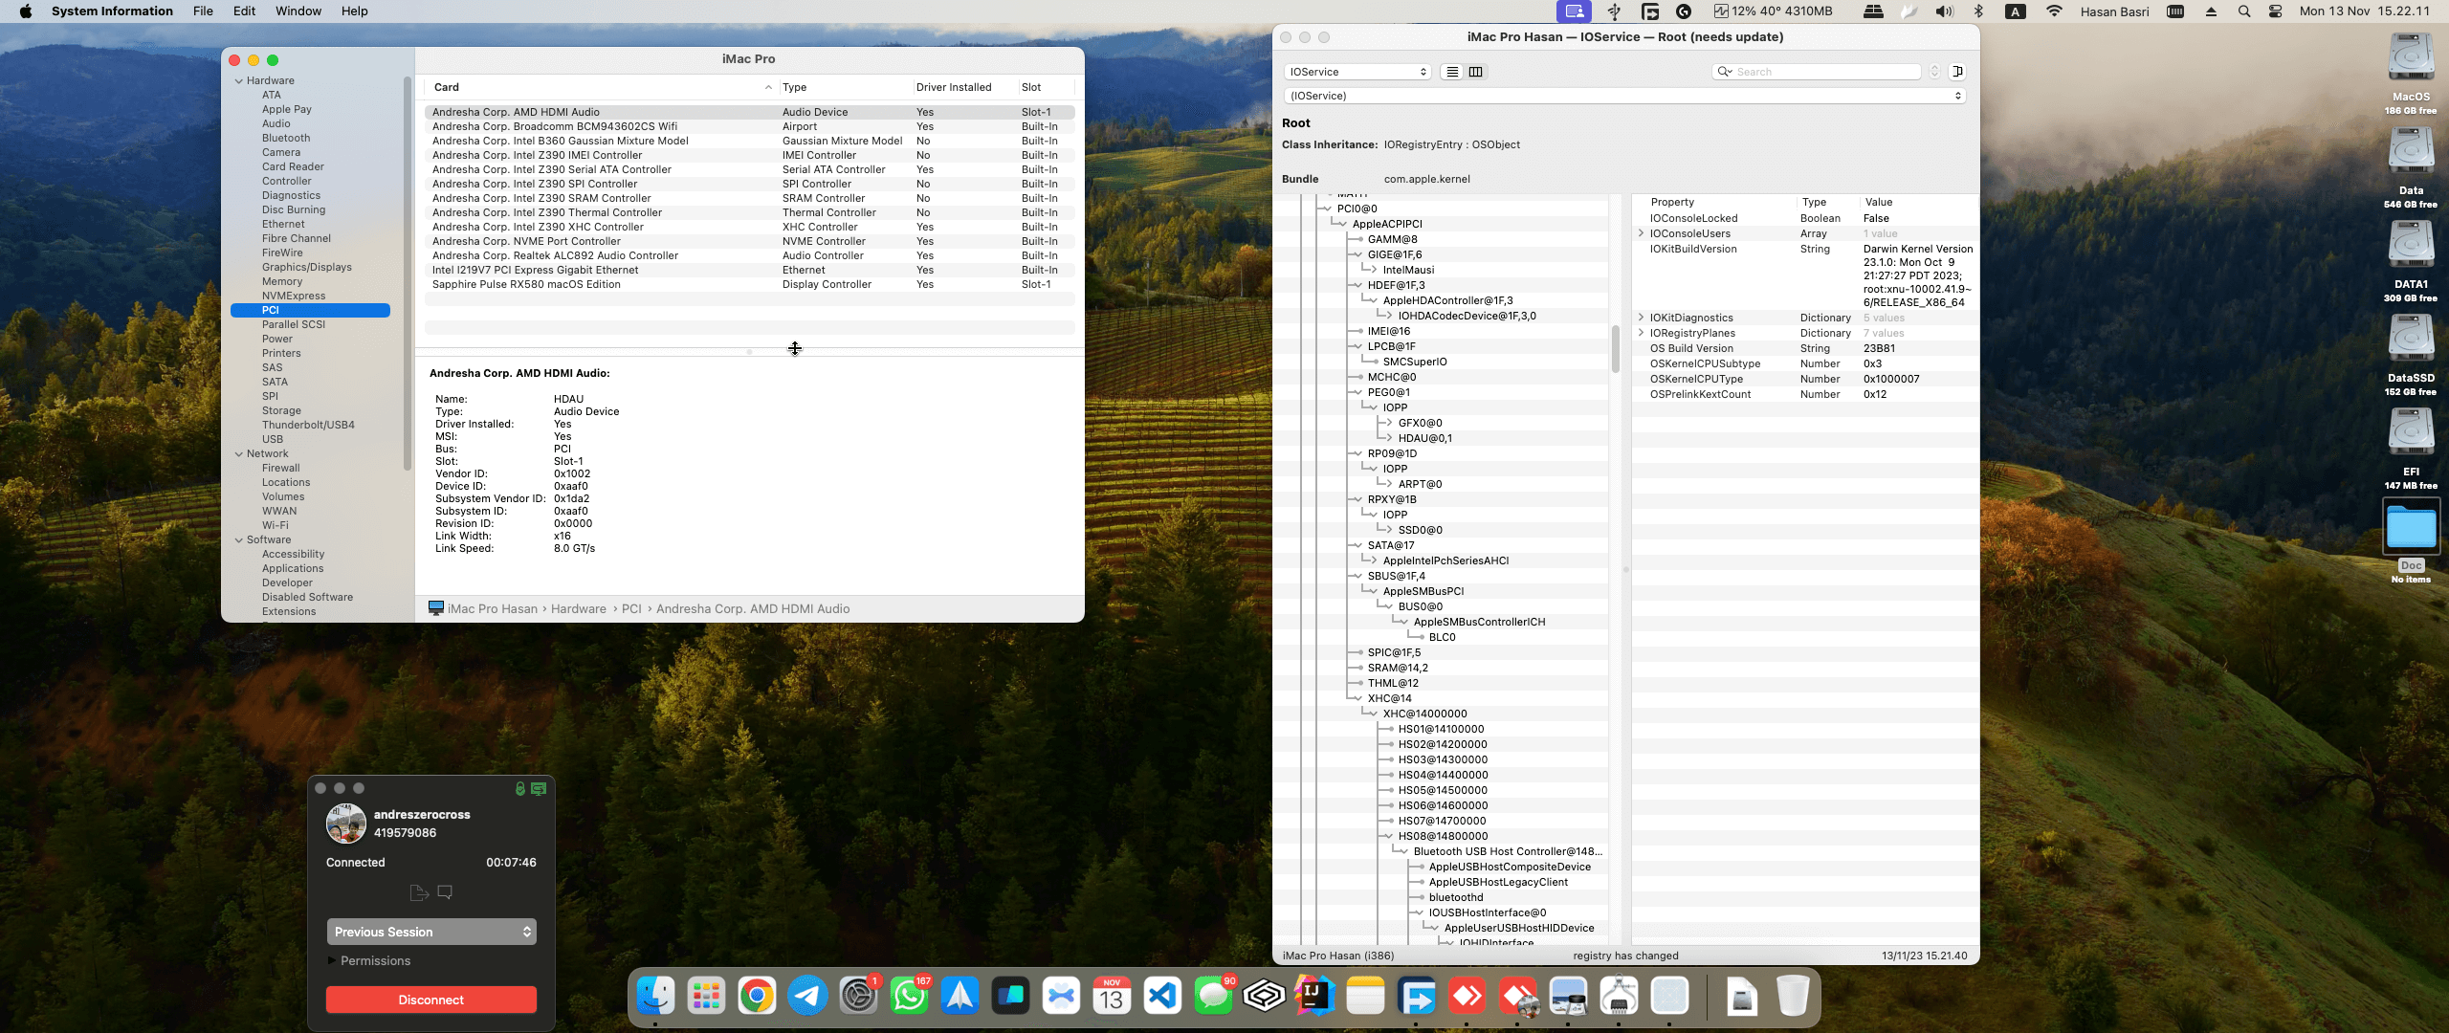Open the Window menu
This screenshot has width=2449, height=1033.
[298, 11]
